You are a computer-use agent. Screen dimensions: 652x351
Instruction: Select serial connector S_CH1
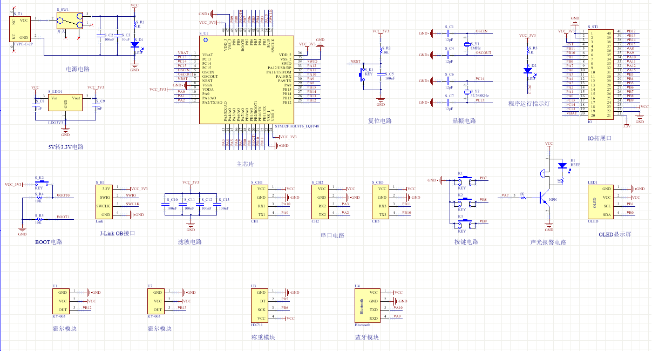pos(260,202)
